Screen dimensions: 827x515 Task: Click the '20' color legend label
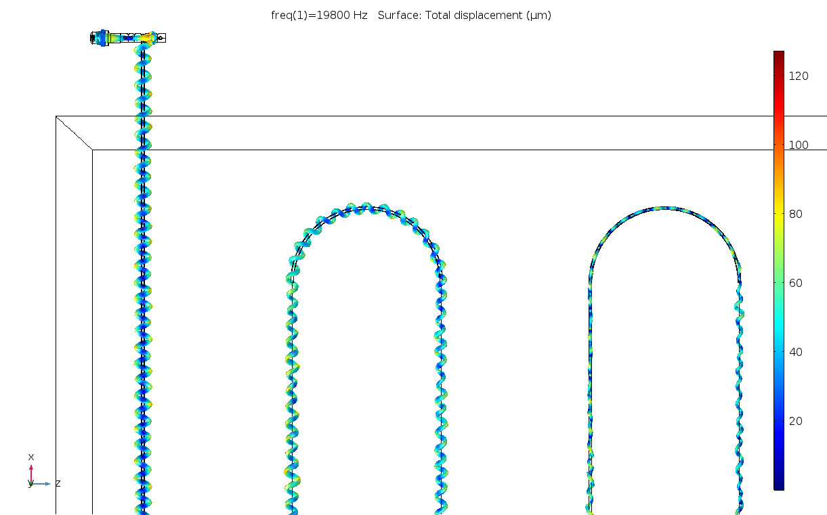(796, 421)
